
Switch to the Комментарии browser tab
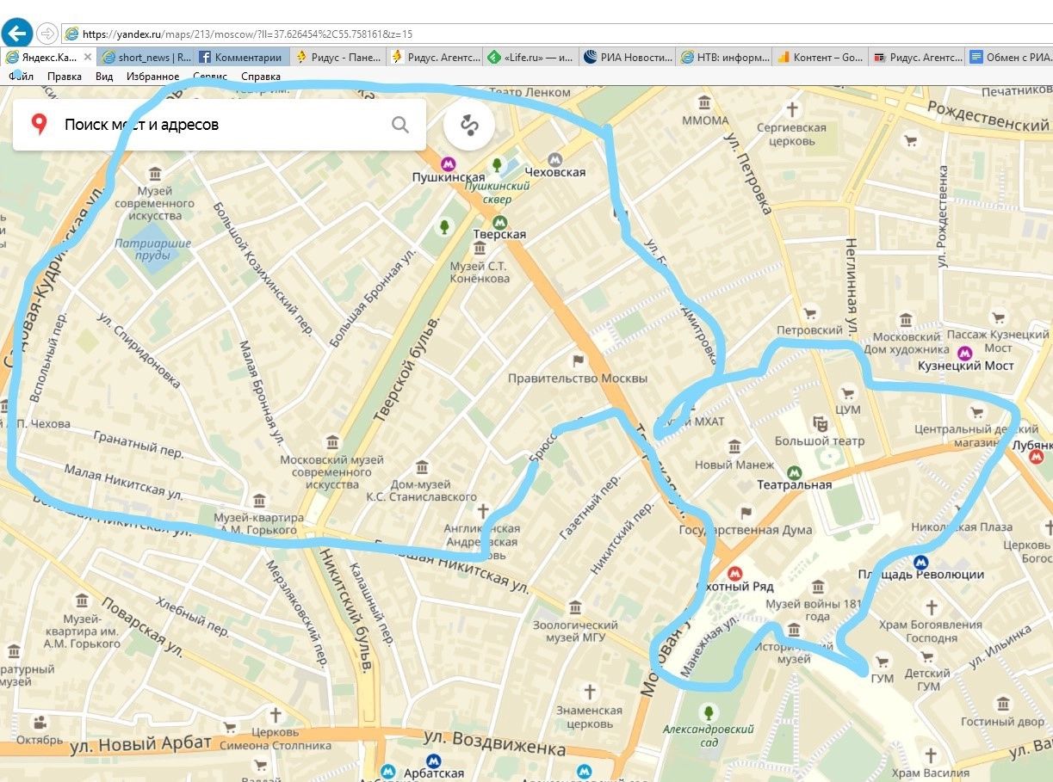tap(241, 58)
